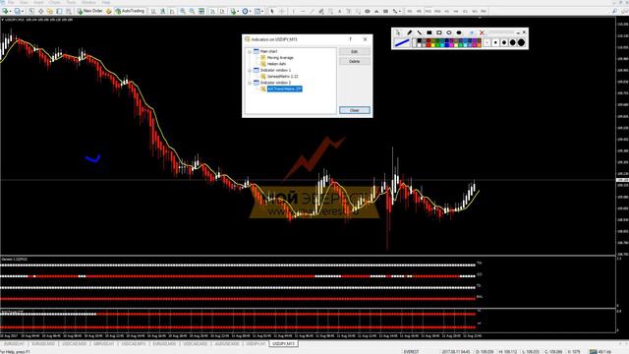629x354 pixels.
Task: Collapse Indicator window 2 node
Action: 250,83
